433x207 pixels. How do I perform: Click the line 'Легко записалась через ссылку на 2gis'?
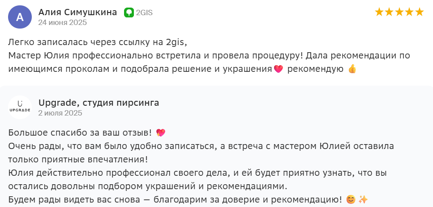97,42
